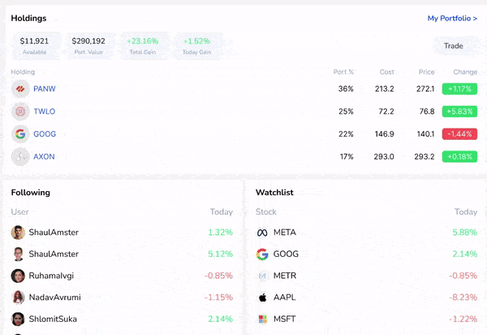The height and width of the screenshot is (335, 487).
Task: Click GOOG's 22% portfolio percentage
Action: (346, 134)
